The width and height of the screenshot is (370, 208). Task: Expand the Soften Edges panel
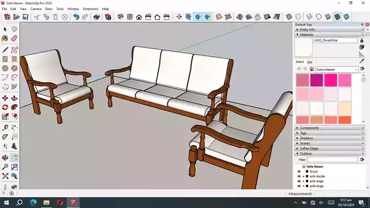pyautogui.click(x=329, y=148)
